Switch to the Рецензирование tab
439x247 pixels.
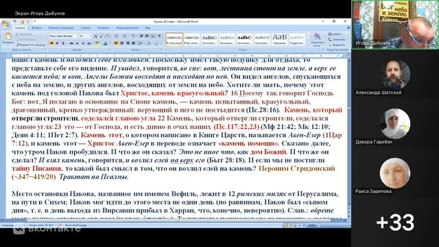click(128, 27)
